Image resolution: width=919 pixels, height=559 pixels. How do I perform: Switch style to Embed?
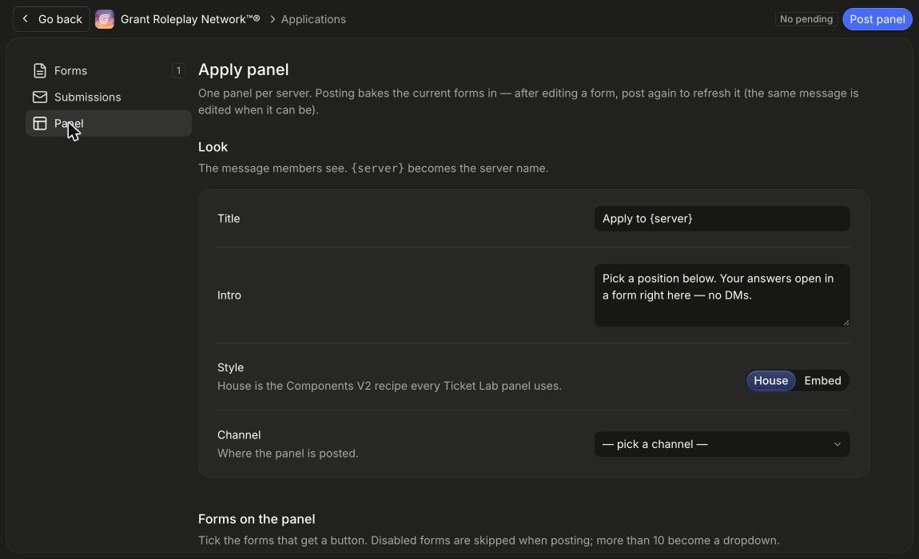coord(822,381)
